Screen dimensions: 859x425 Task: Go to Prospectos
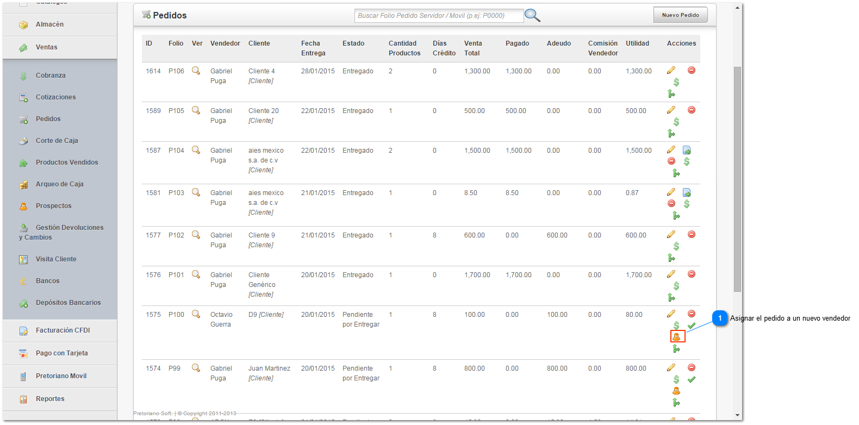(54, 206)
